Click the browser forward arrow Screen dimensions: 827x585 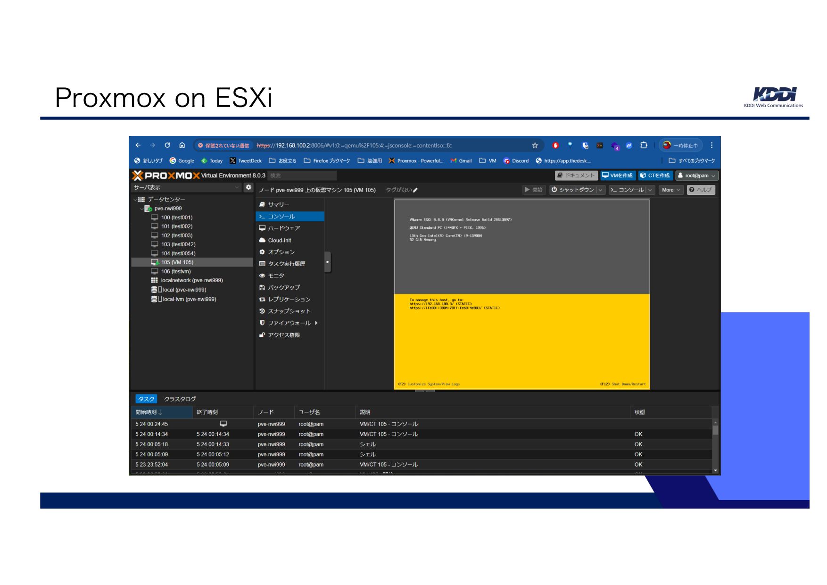153,145
